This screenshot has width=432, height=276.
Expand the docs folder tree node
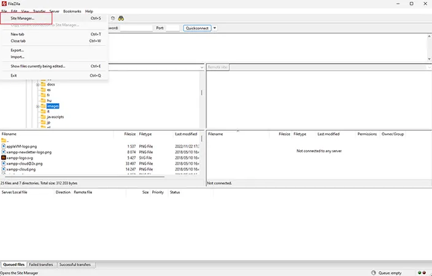tap(38, 85)
